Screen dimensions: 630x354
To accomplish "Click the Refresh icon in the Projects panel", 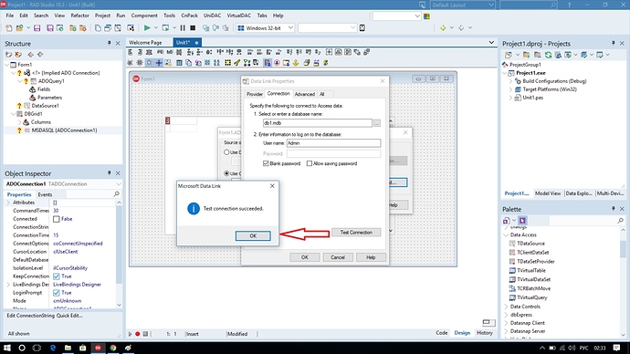I will [548, 55].
